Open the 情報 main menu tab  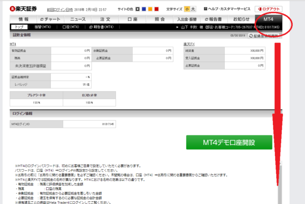coord(24,19)
